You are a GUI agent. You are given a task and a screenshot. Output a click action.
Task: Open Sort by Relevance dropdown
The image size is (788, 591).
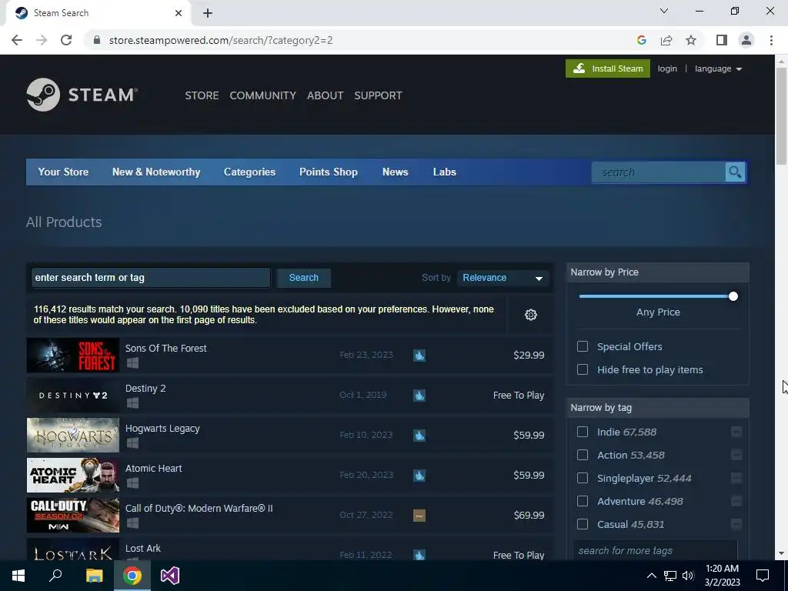503,278
